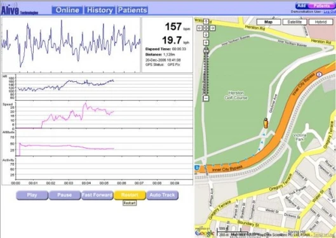336x238 pixels.
Task: Zoom in with the map plus button
Action: click(x=206, y=43)
